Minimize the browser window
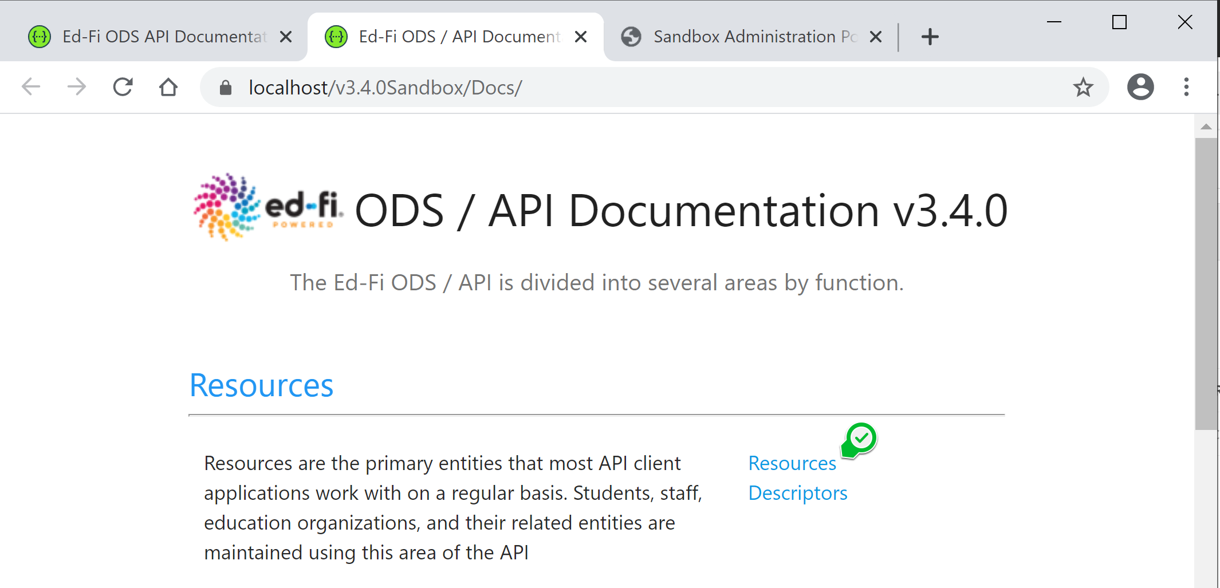This screenshot has width=1220, height=588. coord(1054,22)
